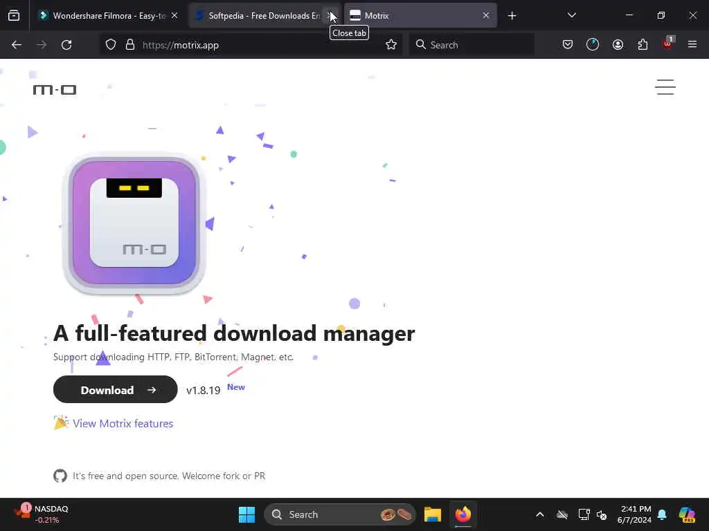Click the Firefox taskbar icon
The height and width of the screenshot is (531, 709).
pyautogui.click(x=463, y=514)
